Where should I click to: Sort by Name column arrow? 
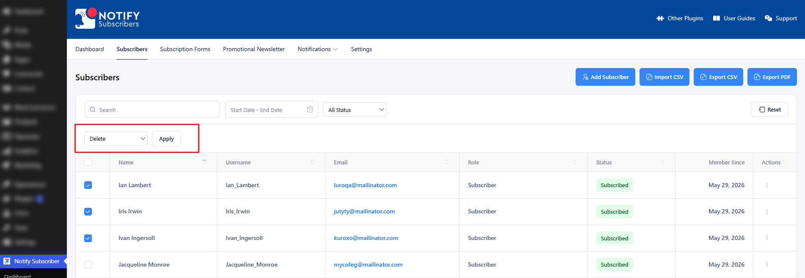pos(204,161)
